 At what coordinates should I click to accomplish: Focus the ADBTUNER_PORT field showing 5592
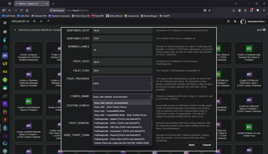122,38
